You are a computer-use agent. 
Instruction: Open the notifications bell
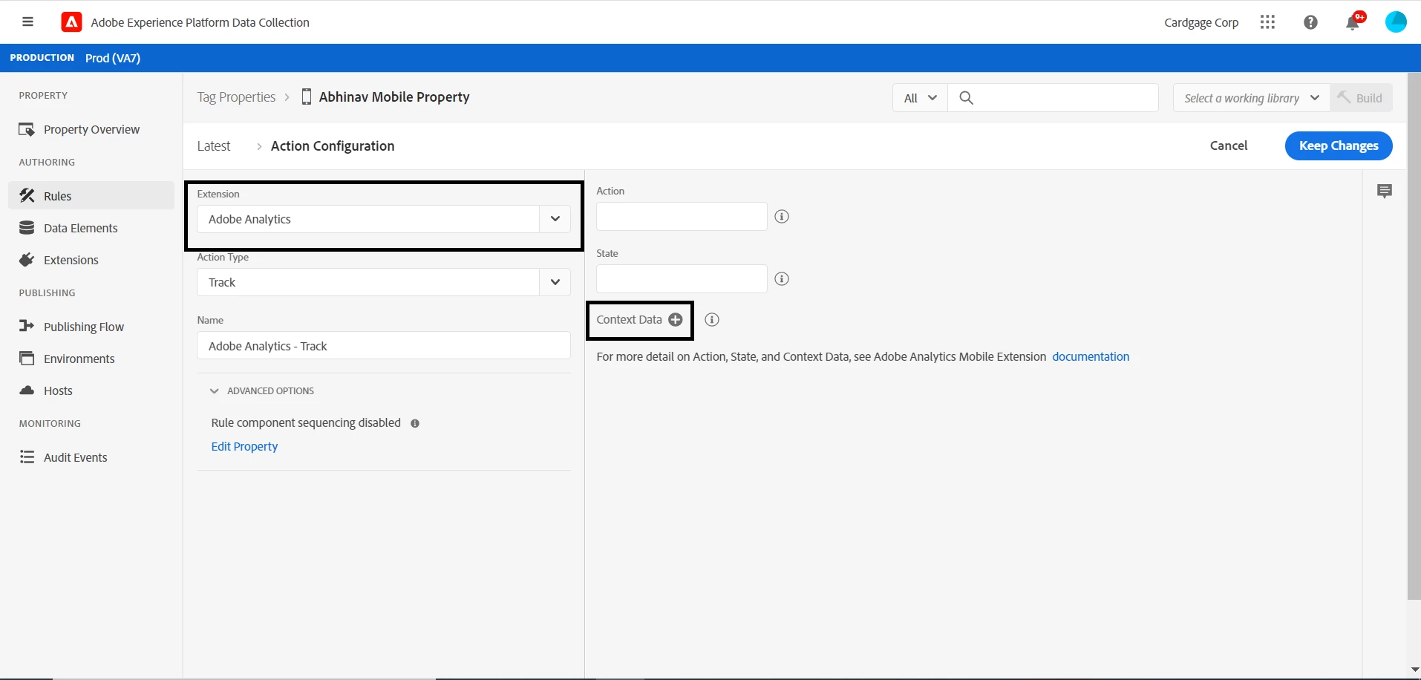click(x=1353, y=22)
